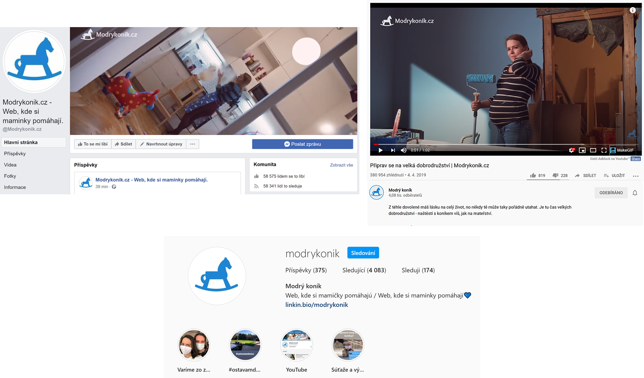Image resolution: width=644 pixels, height=378 pixels.
Task: Click 58 575 lidem se to líbí
Action: [x=283, y=176]
